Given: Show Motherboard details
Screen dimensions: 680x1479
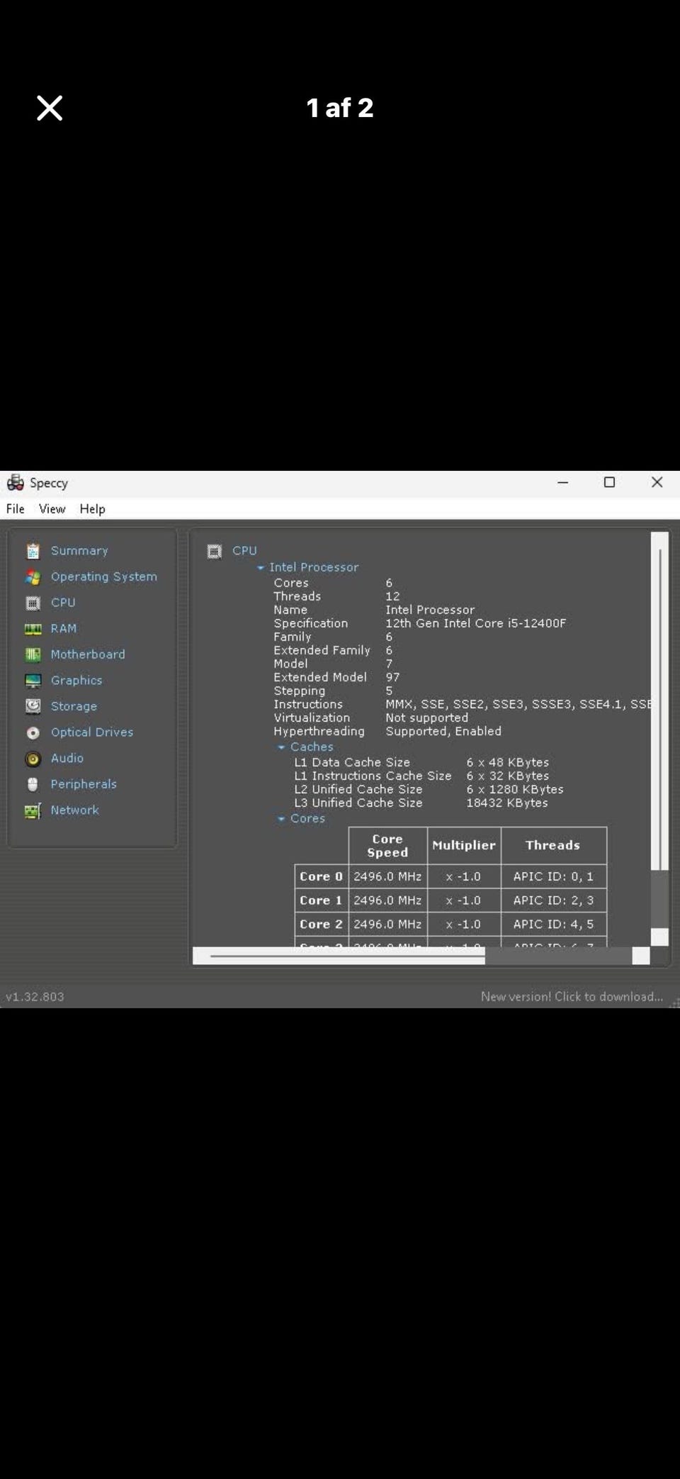Looking at the screenshot, I should click(x=88, y=654).
